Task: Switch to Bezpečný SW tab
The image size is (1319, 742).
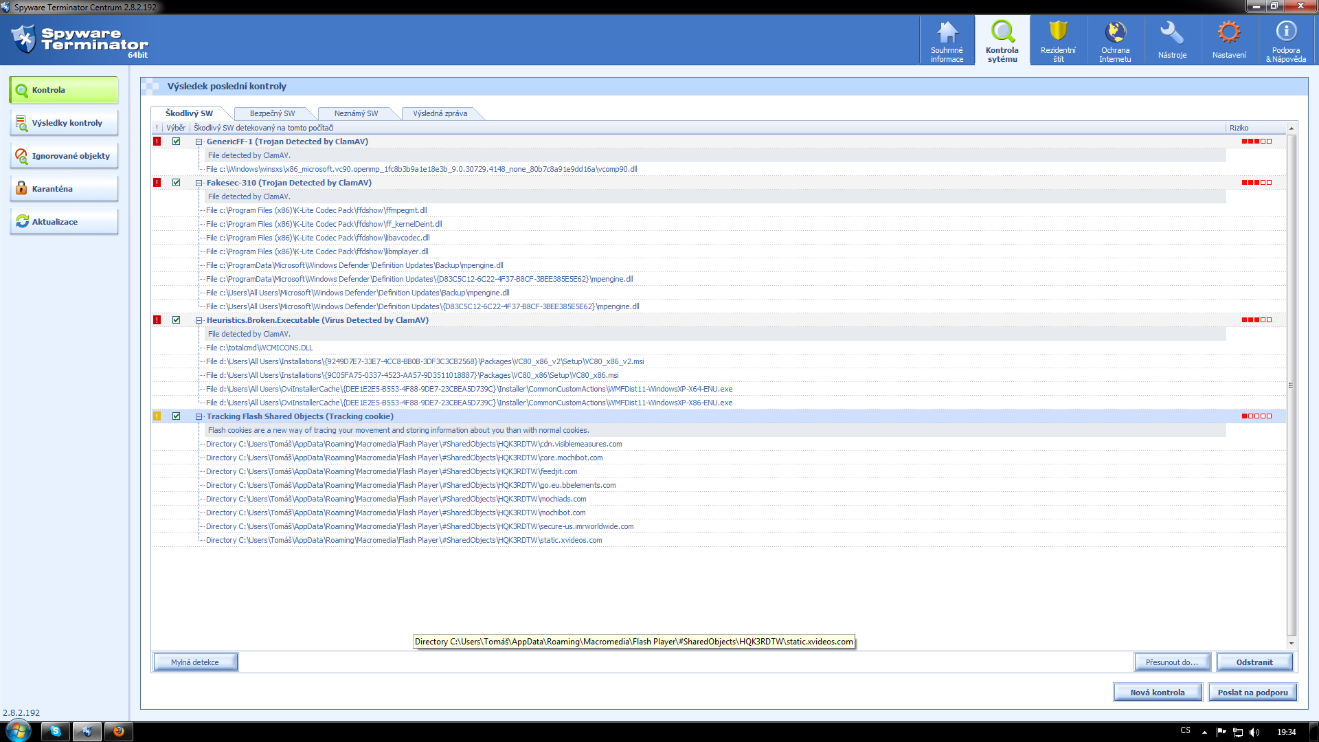Action: [272, 113]
